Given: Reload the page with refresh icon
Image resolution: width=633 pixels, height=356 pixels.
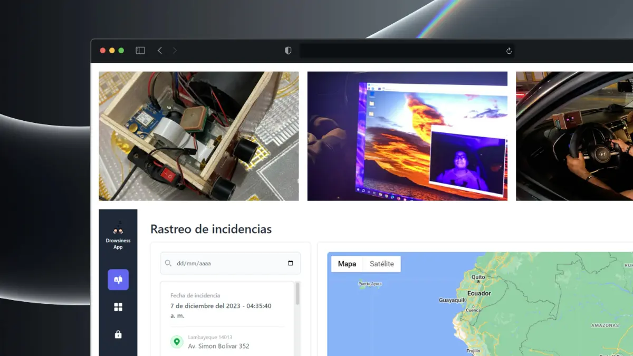Looking at the screenshot, I should (509, 51).
